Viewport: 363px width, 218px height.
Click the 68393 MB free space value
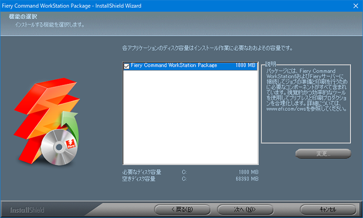point(247,179)
